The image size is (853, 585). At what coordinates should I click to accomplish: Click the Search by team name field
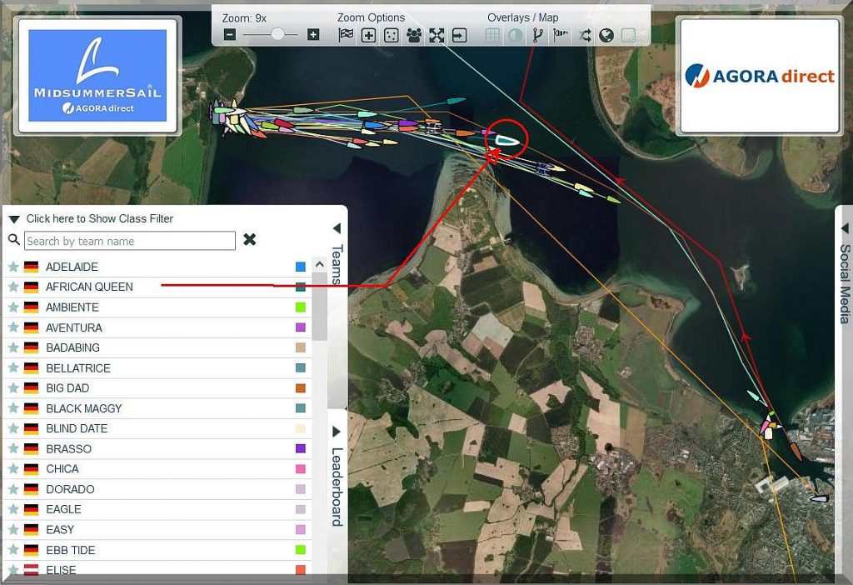click(130, 241)
